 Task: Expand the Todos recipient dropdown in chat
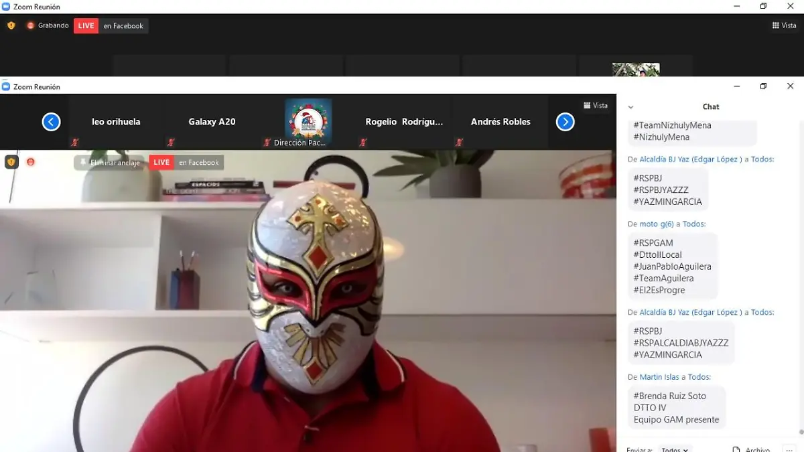click(675, 449)
